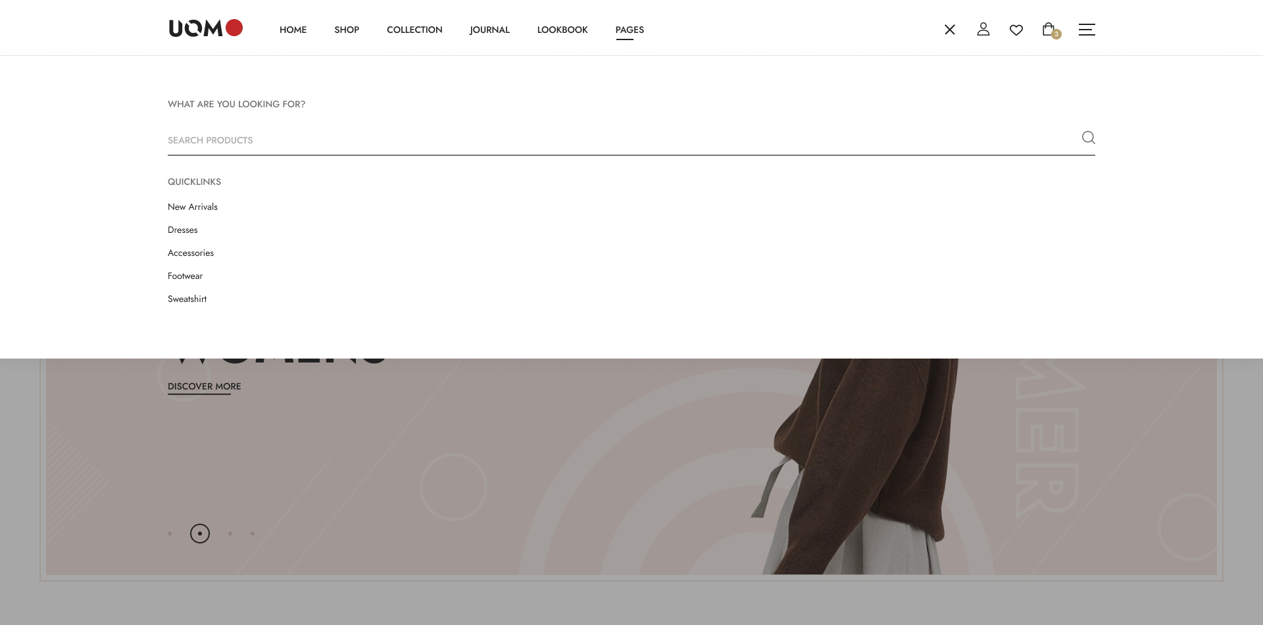Viewport: 1263px width, 625px height.
Task: Go to the UOMO logo homepage
Action: [206, 28]
